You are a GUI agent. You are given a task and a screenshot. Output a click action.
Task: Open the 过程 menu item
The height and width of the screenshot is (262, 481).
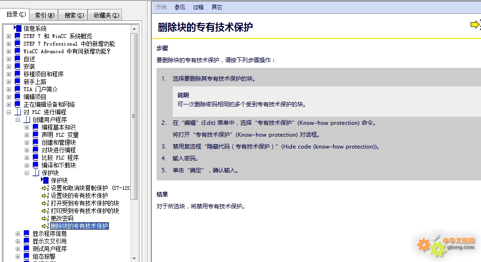coord(198,7)
